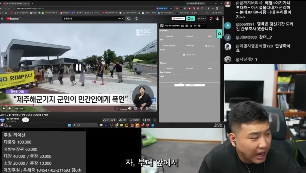Open the 제주MBC NEWS channel avatar
Screen dimensions: 306x173
[2, 120]
